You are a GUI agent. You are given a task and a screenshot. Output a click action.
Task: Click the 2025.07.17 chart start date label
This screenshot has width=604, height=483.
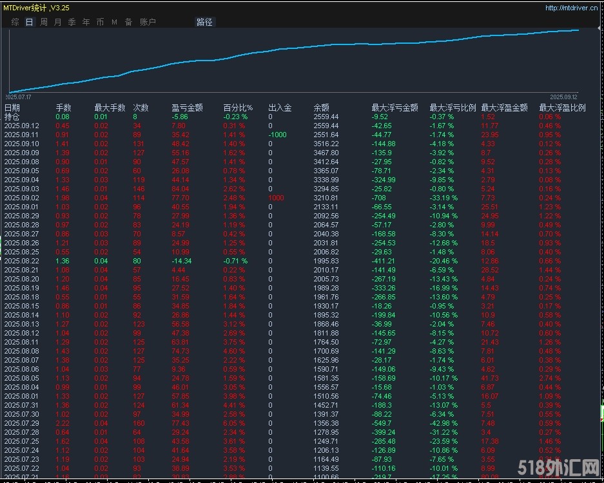(x=19, y=97)
